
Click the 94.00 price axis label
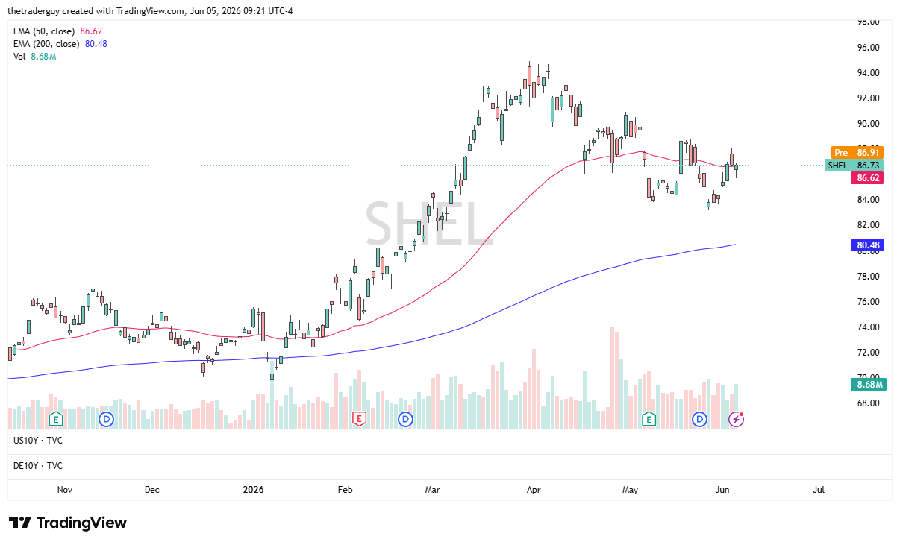[x=868, y=73]
